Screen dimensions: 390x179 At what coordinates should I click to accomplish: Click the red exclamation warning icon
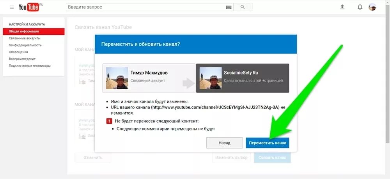[109, 121]
